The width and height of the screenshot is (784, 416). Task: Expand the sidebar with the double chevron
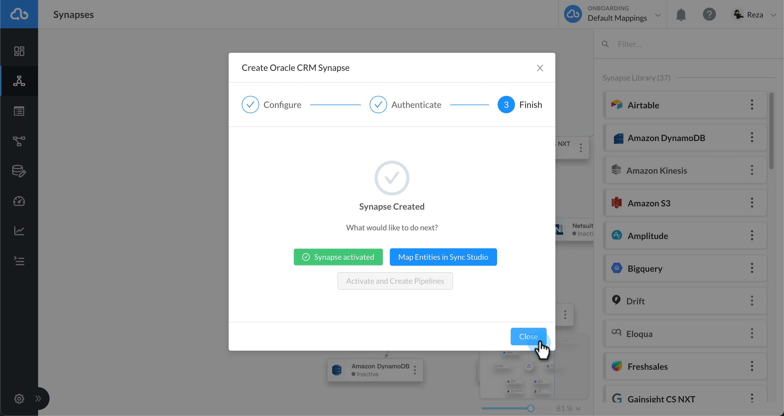point(38,398)
